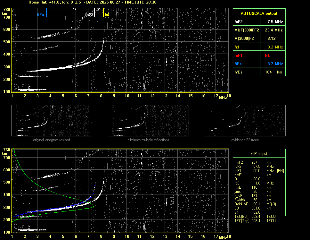The height and width of the screenshot is (240, 310).
Task: Select the 'evidence F2 trace' thumbnail
Action: [245, 121]
